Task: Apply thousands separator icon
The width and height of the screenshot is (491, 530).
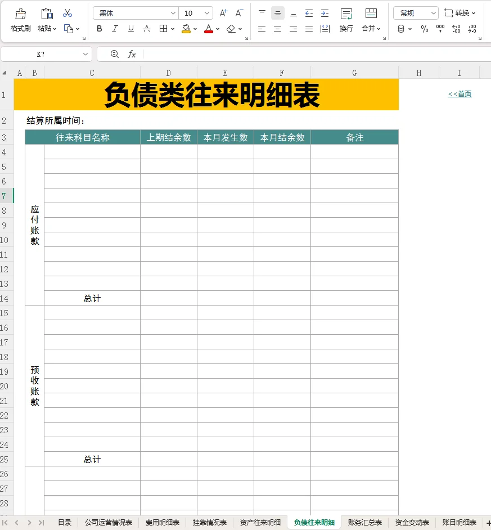Action: [x=440, y=29]
